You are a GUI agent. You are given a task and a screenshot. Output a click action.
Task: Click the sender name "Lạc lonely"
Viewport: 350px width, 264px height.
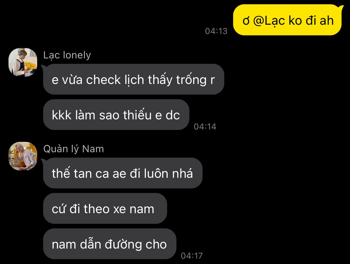(x=67, y=55)
